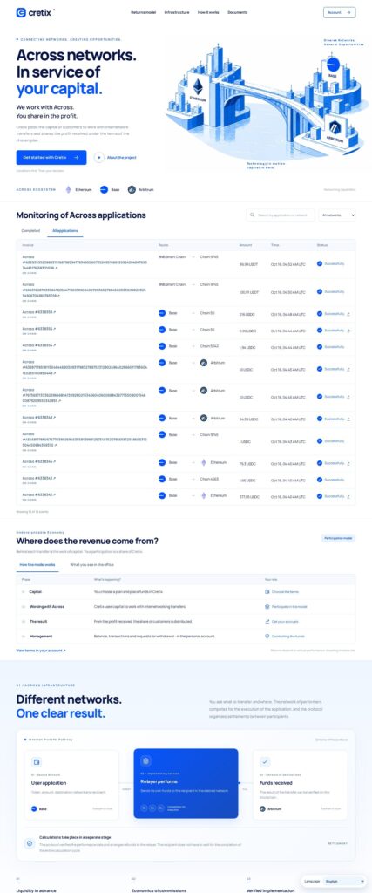Open the Language English selector
Viewport: 372px width, 893px height.
[x=343, y=881]
